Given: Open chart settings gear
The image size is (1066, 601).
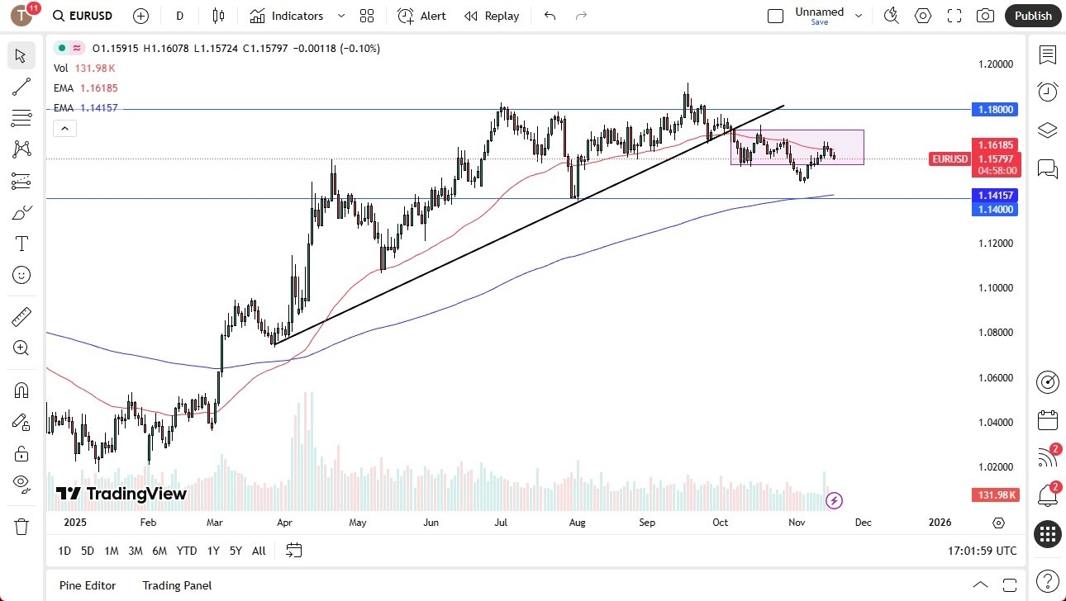Looking at the screenshot, I should (923, 16).
